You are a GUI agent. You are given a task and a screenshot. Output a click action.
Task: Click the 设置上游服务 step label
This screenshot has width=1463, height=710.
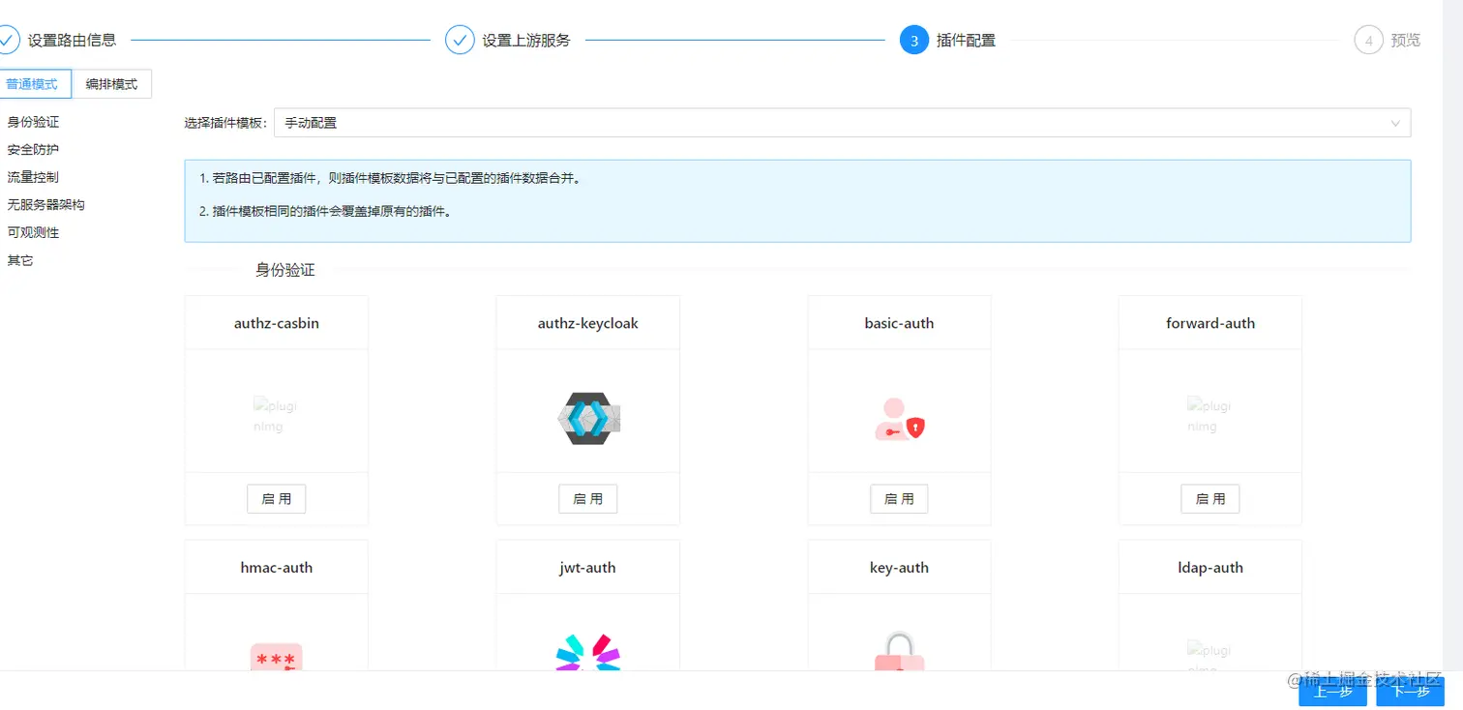[x=526, y=41]
